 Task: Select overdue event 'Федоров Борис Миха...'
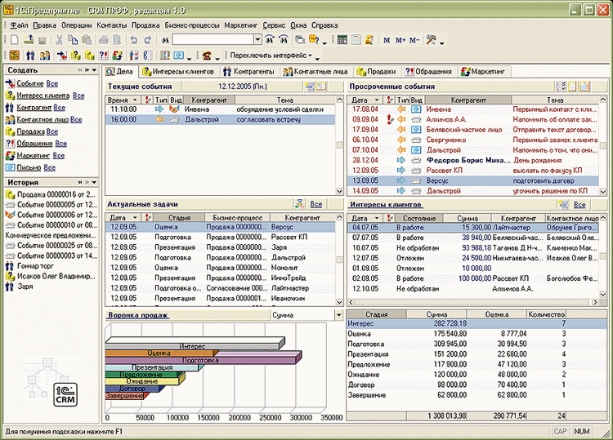click(472, 161)
